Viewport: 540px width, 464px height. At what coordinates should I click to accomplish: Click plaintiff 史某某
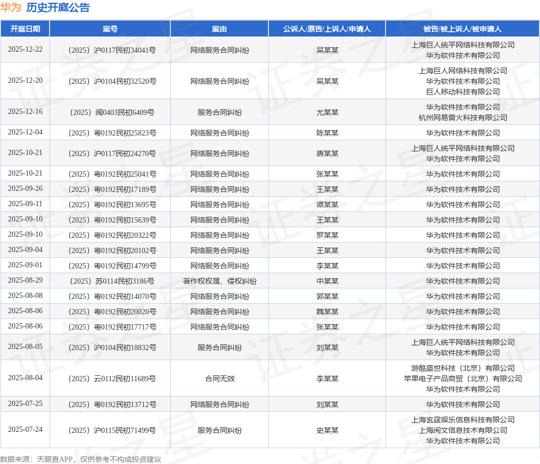pyautogui.click(x=327, y=430)
